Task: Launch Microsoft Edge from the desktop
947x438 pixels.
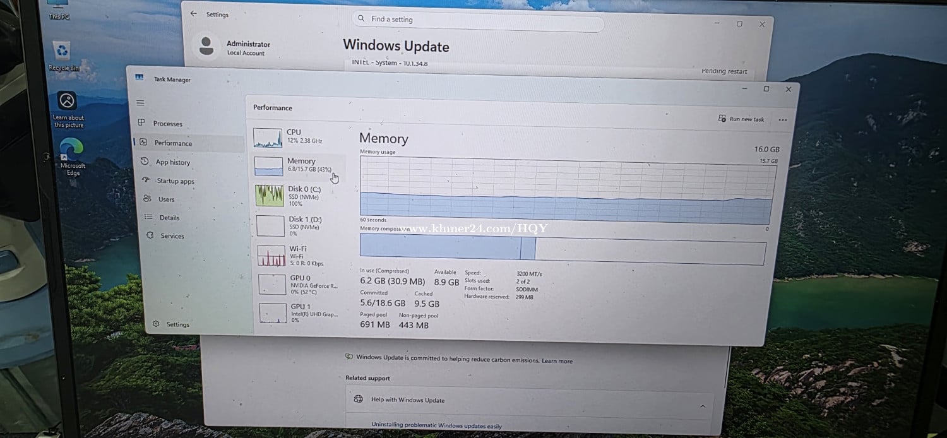Action: pyautogui.click(x=73, y=157)
